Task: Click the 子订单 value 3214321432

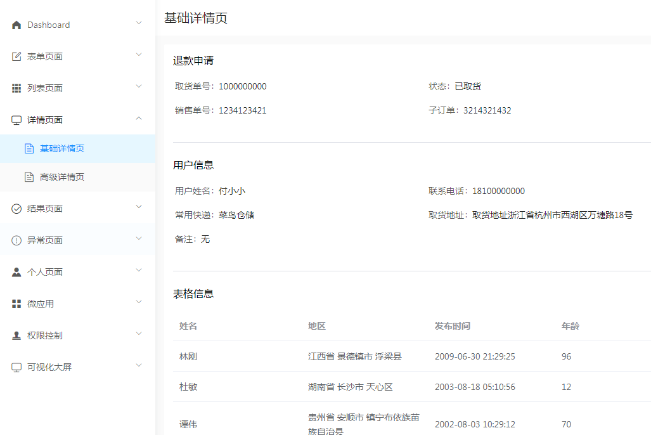Action: point(487,110)
